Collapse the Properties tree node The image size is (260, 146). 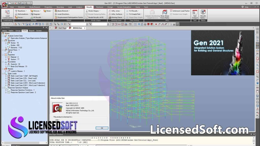[x=3, y=55]
